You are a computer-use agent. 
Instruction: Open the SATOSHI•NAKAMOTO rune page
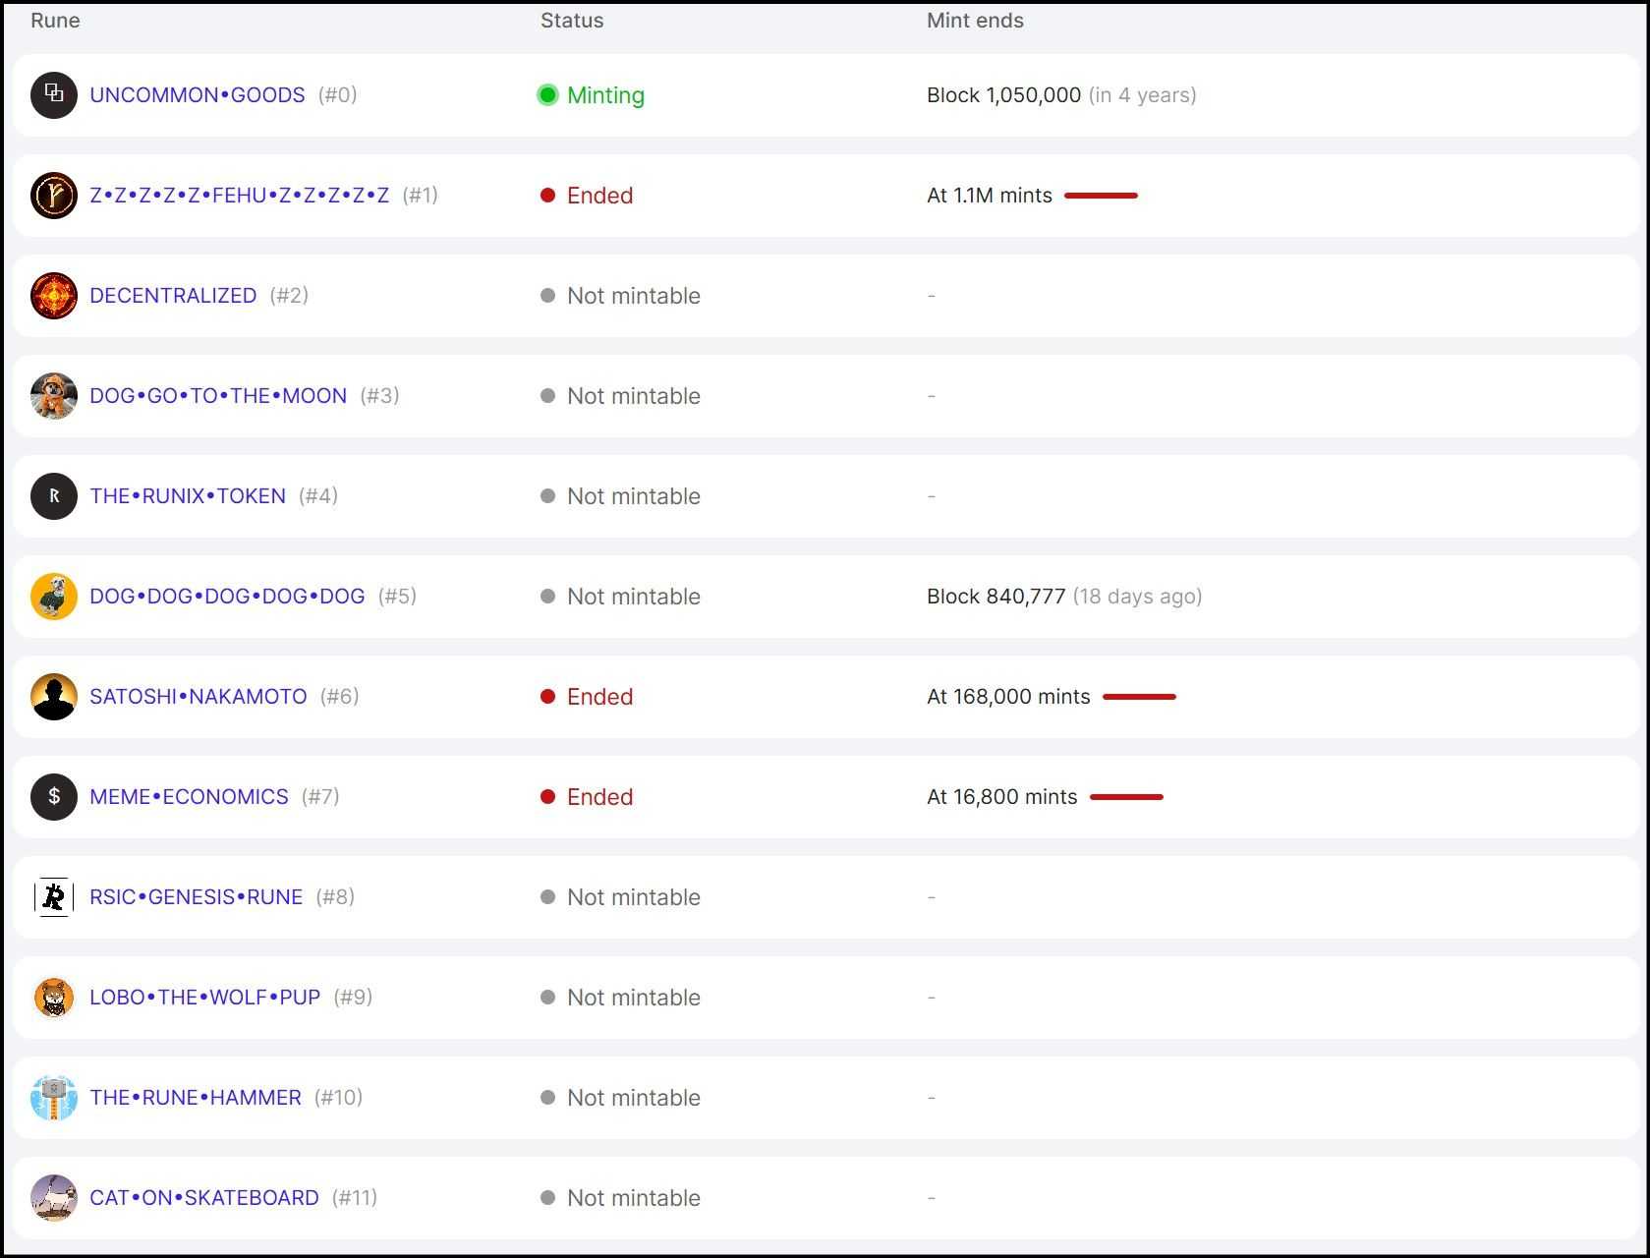(x=198, y=697)
